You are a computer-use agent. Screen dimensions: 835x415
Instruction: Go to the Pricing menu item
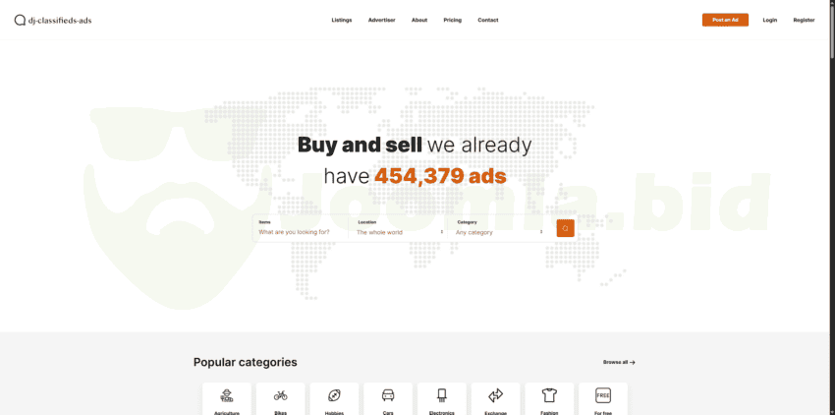[x=452, y=20]
